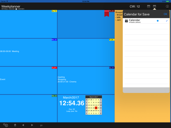The image size is (171, 128).
Task: Open the - Milk line in the note
Action: [x=118, y=17]
